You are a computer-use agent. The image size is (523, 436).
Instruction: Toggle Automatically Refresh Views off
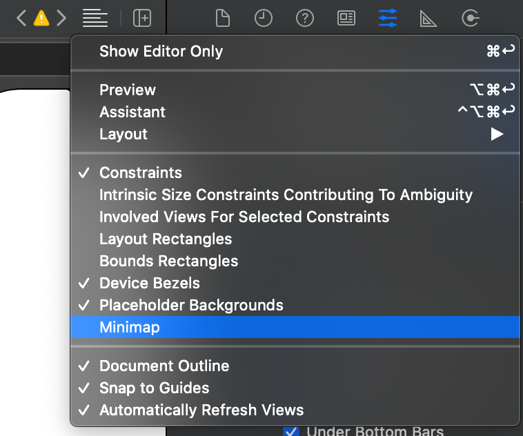pyautogui.click(x=295, y=410)
